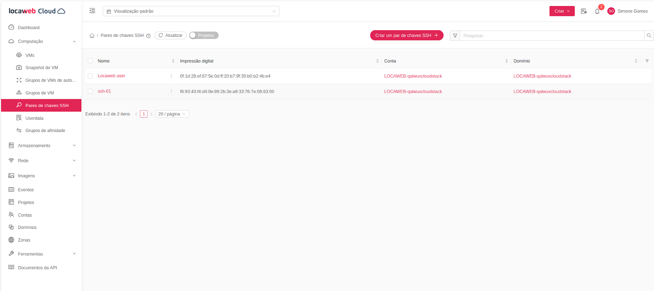Viewport: 654px width, 291px height.
Task: Sort by Conta column arrows
Action: (x=506, y=61)
